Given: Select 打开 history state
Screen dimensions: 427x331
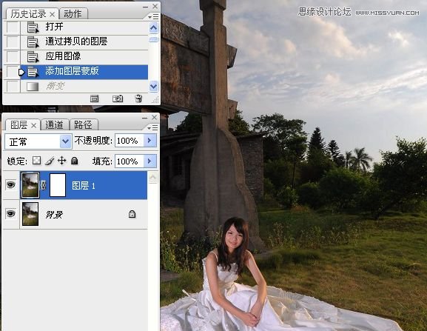Looking at the screenshot, I should pyautogui.click(x=84, y=27).
